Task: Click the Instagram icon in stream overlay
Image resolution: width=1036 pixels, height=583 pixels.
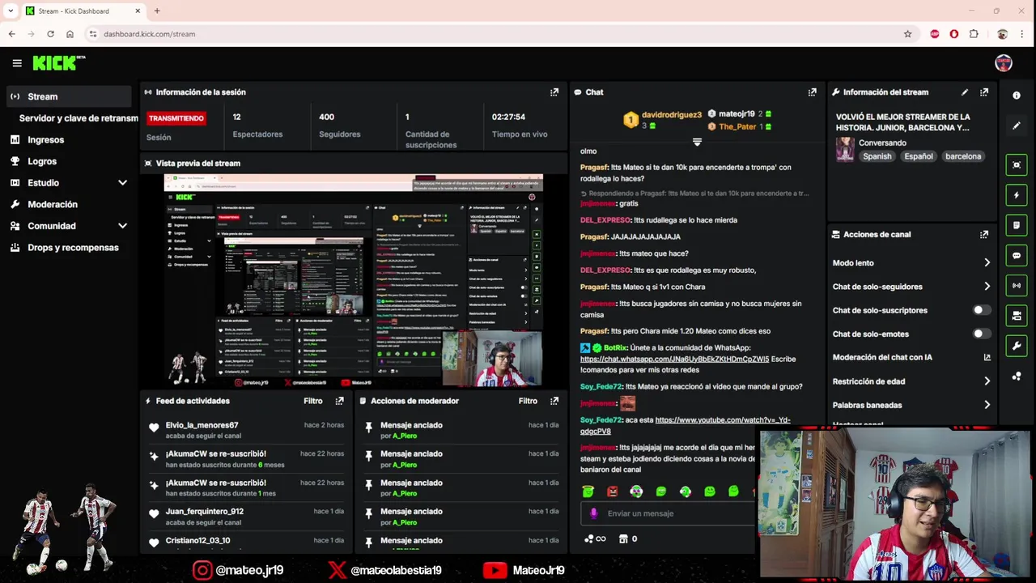Action: click(x=202, y=570)
